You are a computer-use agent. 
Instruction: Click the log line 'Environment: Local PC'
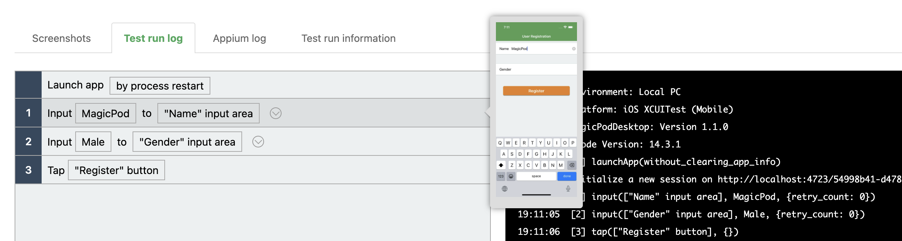tap(631, 92)
